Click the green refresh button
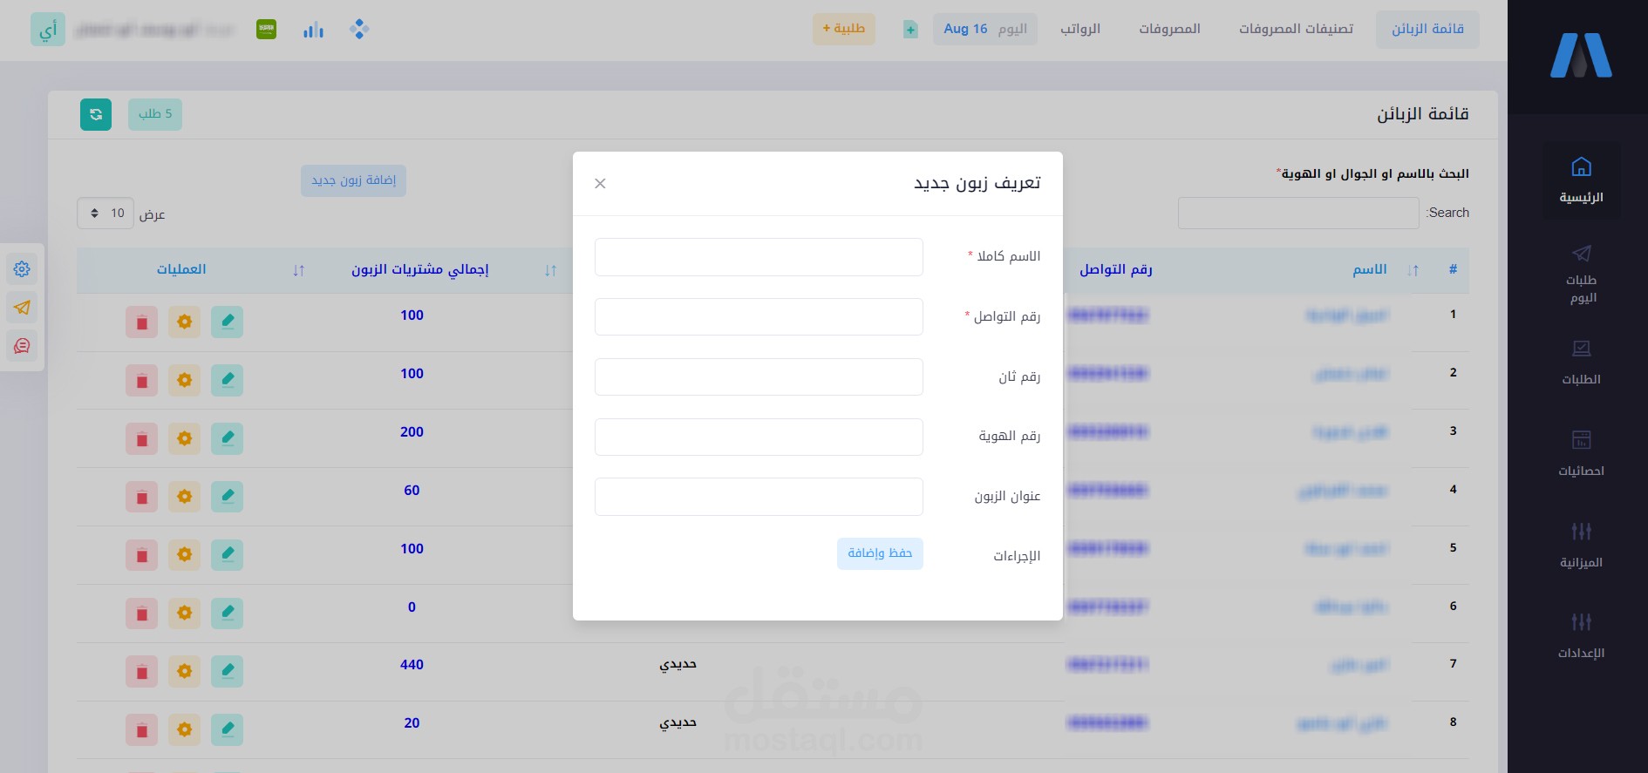 pos(96,114)
